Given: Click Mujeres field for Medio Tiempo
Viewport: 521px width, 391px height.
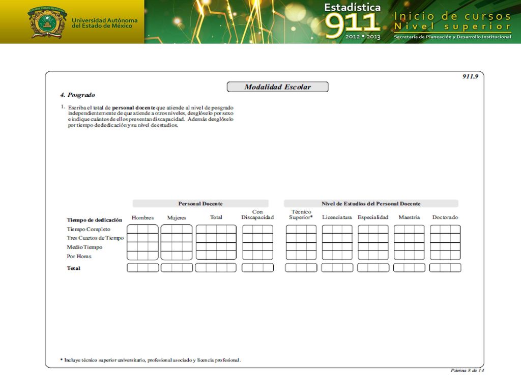Looking at the screenshot, I should coord(177,247).
